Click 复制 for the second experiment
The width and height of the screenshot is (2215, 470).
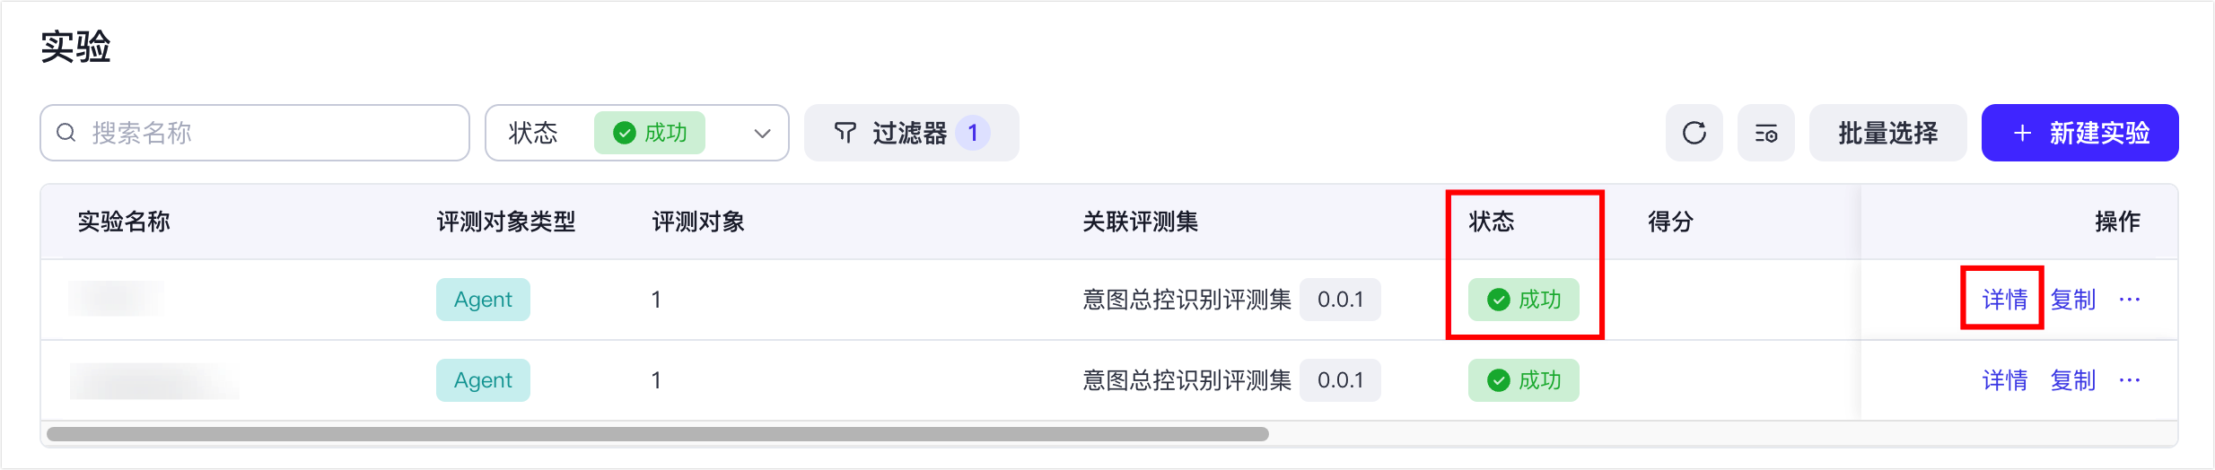coord(2072,380)
